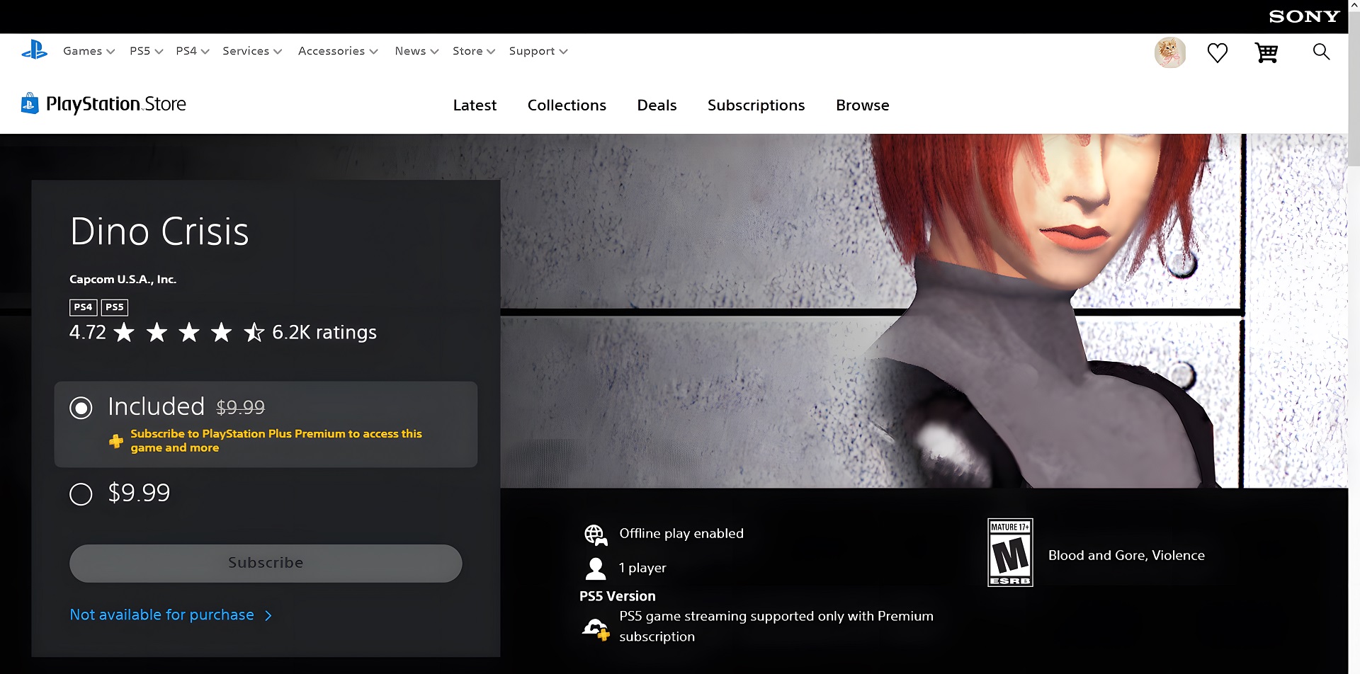Open the Subscriptions tab
Screen dimensions: 1360x674
tap(756, 105)
